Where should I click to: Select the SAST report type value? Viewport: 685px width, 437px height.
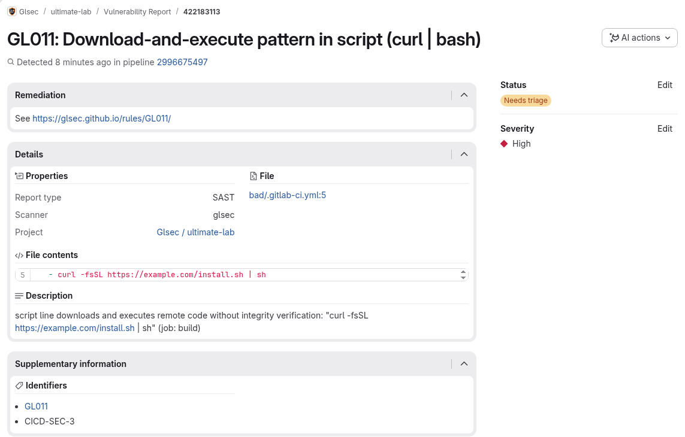coord(223,198)
